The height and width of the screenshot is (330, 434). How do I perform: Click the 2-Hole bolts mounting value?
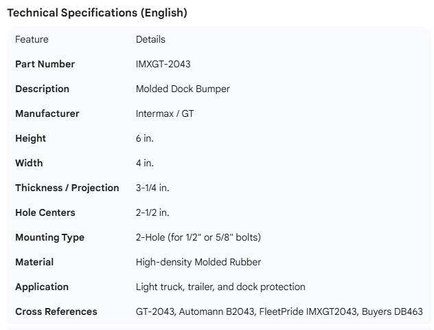click(198, 237)
